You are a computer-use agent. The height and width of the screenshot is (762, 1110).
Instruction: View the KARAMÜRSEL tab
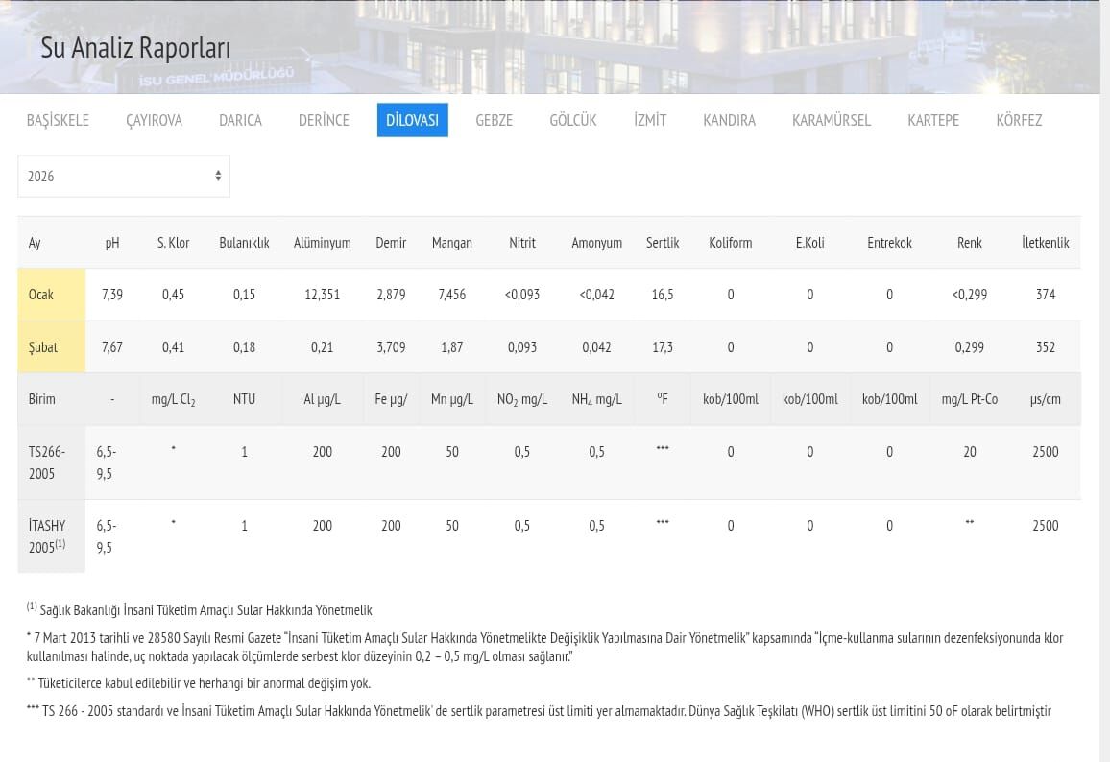(x=832, y=120)
